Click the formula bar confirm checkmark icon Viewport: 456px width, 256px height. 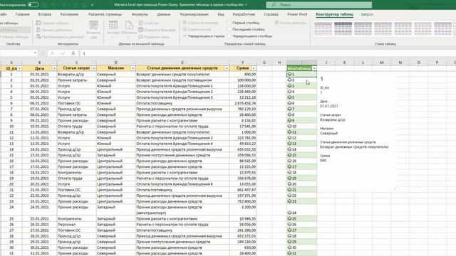tap(63, 53)
